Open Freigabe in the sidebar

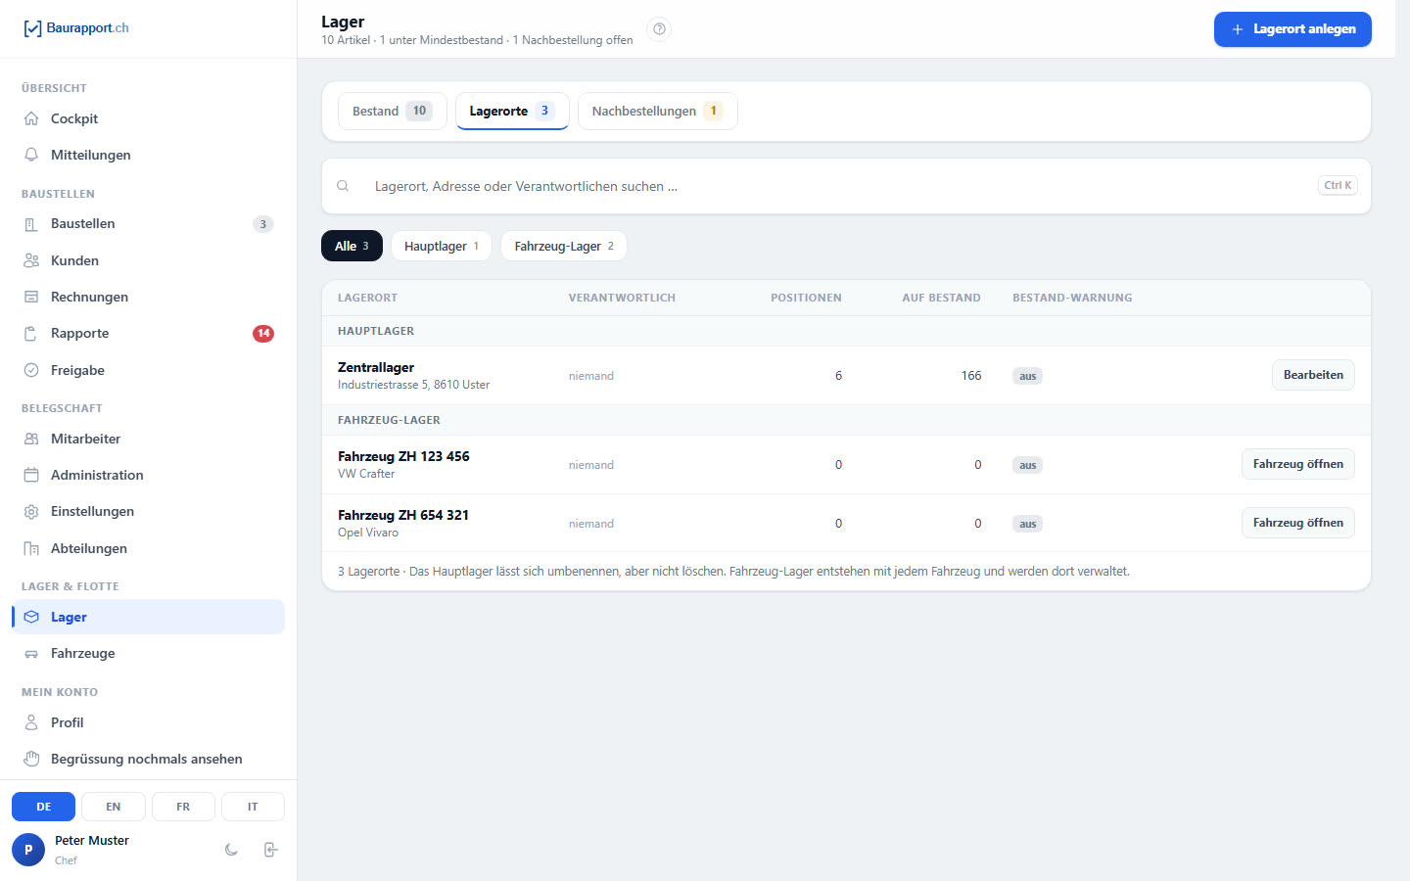148,370
